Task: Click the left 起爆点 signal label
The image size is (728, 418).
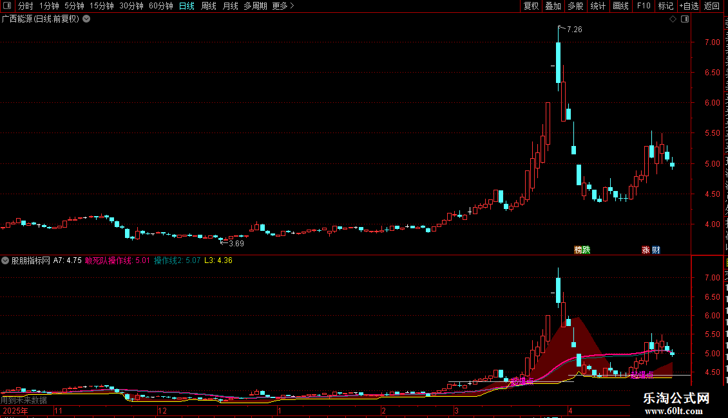Action: tap(522, 381)
